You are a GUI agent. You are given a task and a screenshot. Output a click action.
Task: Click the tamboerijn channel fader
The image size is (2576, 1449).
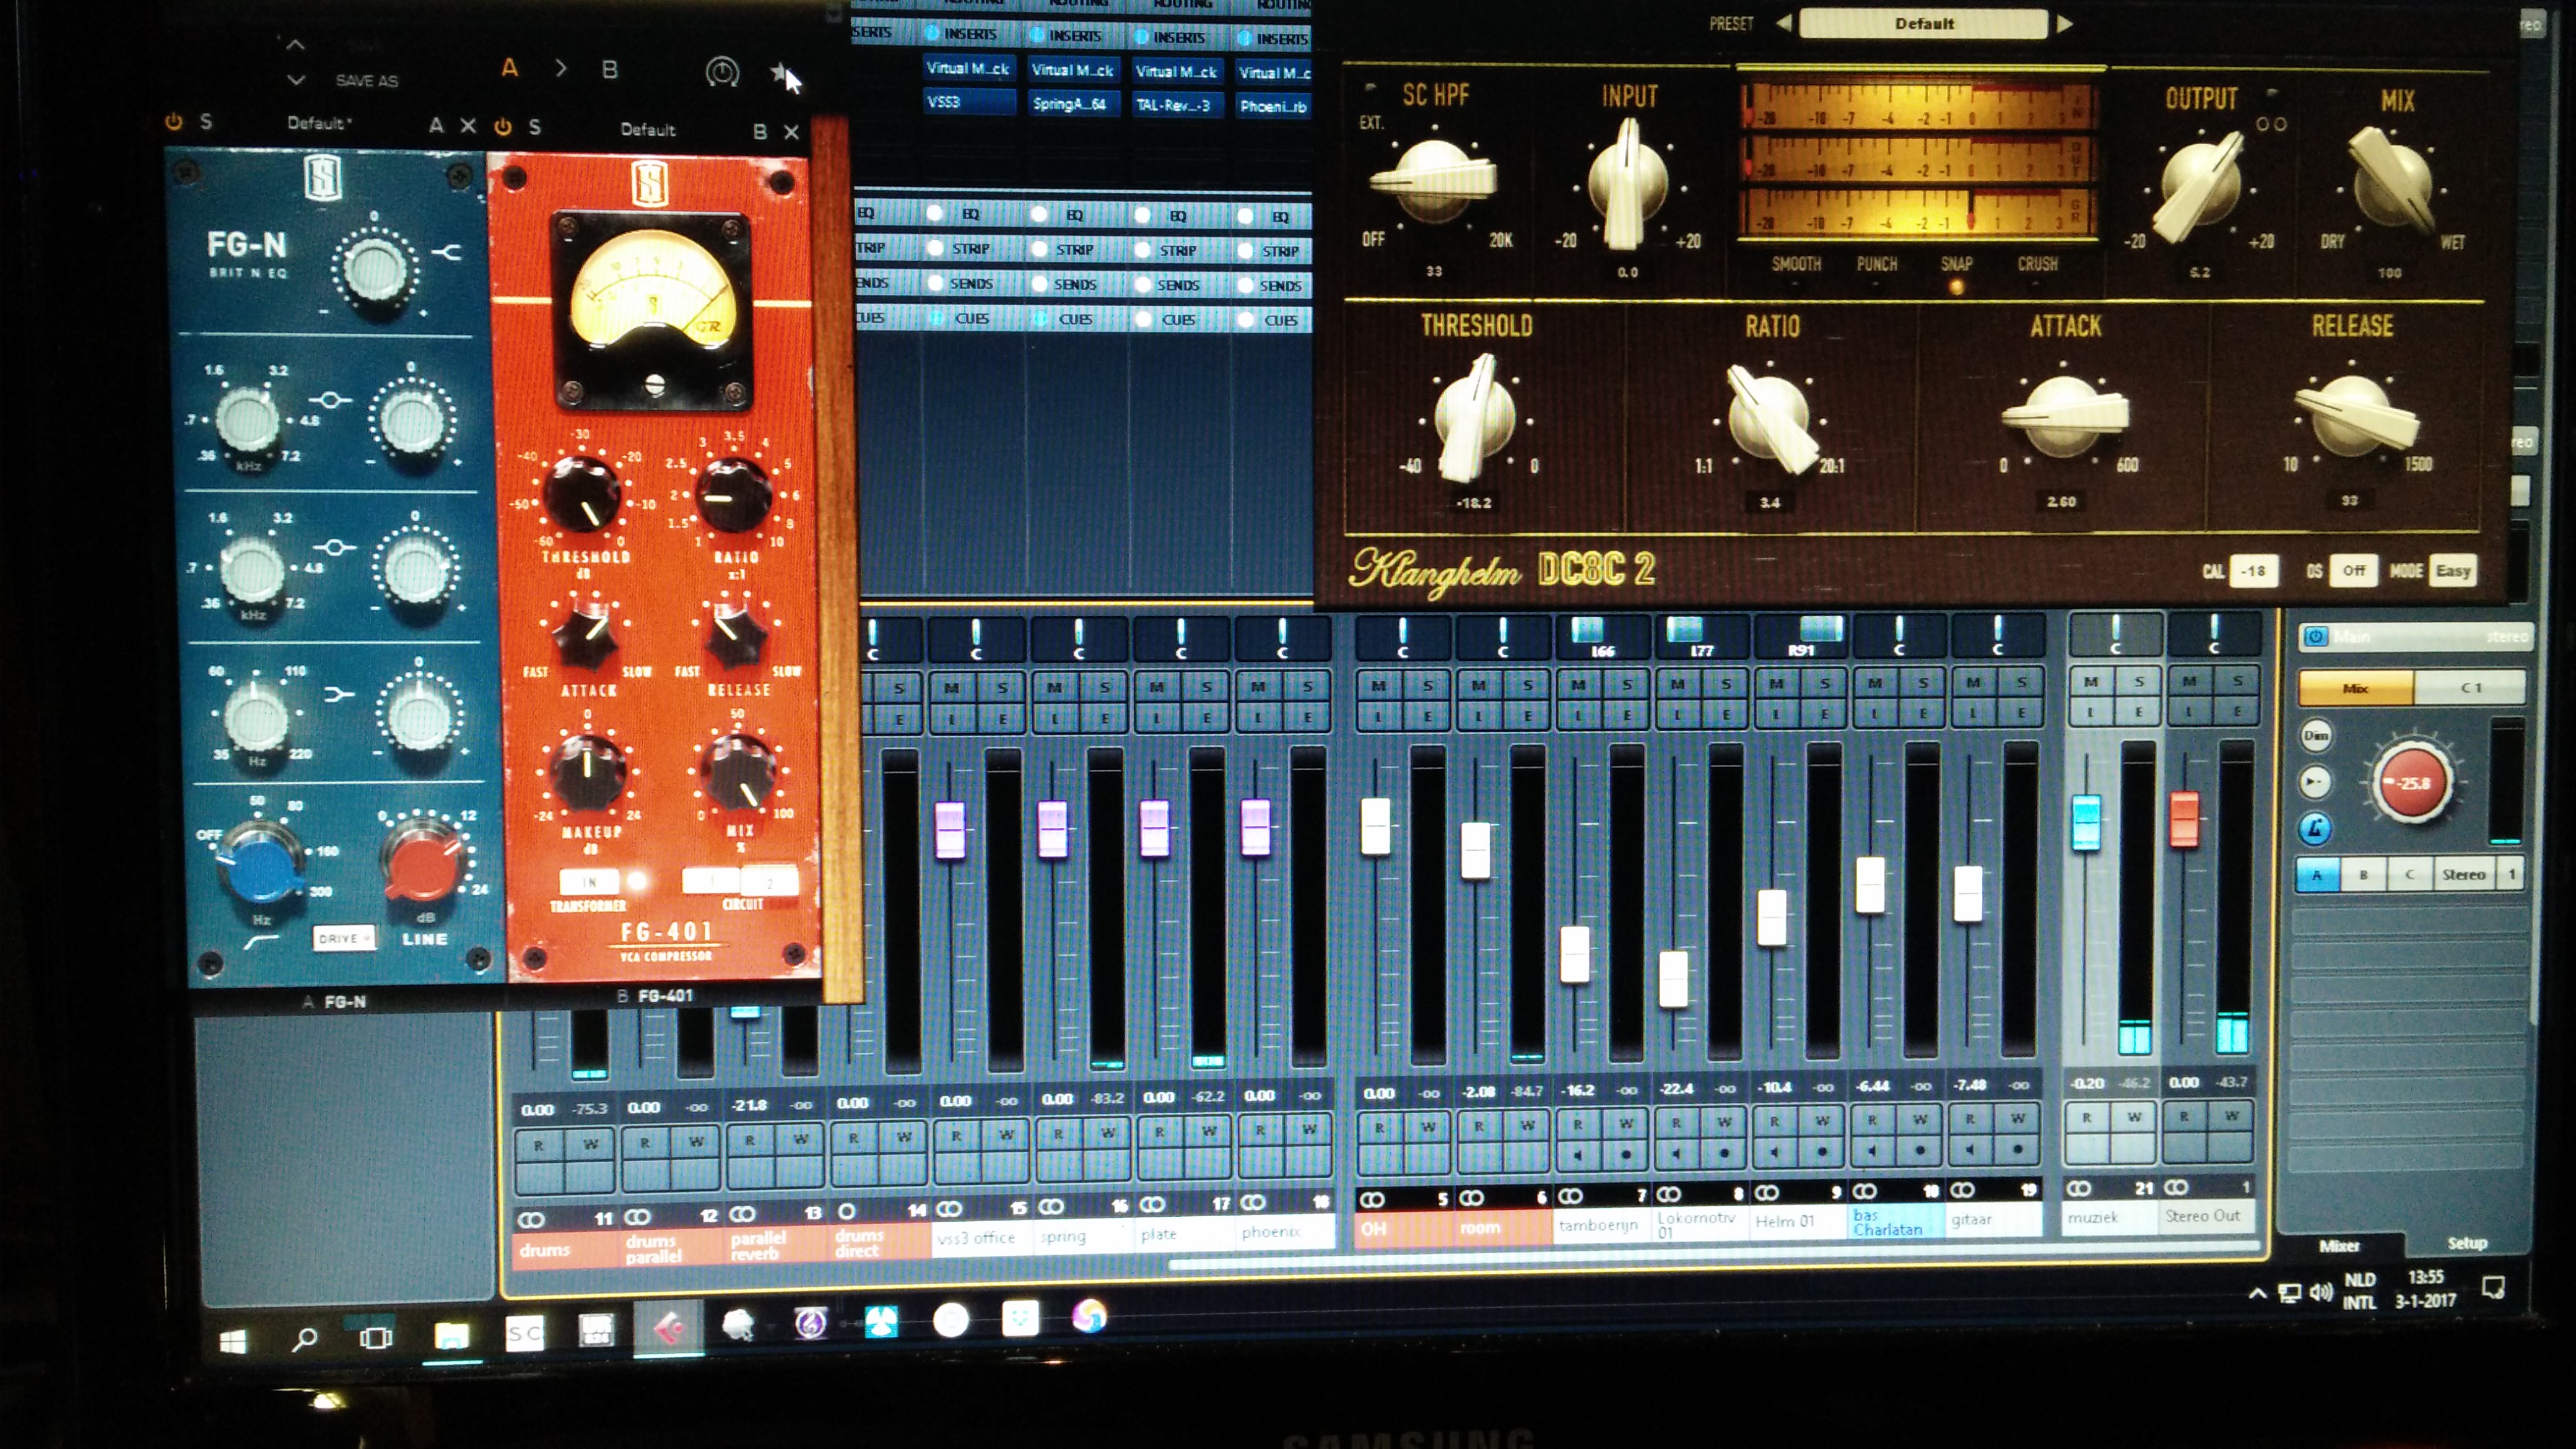coord(1575,954)
